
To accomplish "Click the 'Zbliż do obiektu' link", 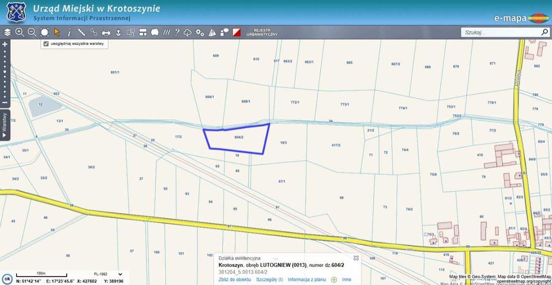I will click(235, 279).
